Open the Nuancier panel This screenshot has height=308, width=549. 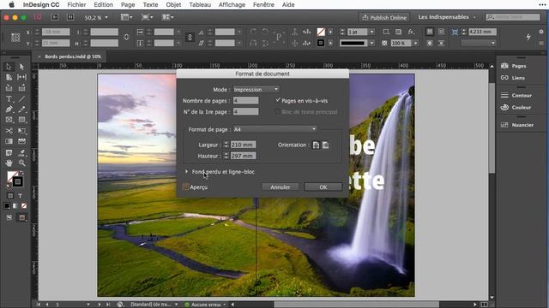(x=517, y=125)
